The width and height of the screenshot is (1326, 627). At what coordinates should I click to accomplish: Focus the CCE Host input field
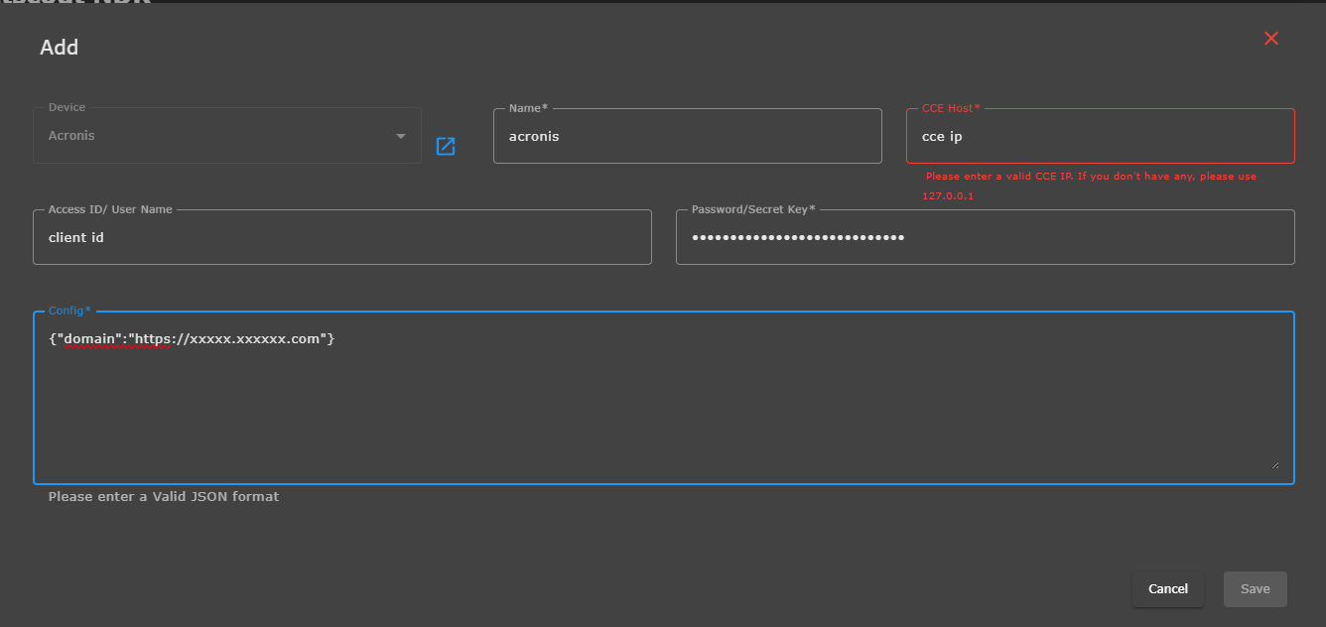pyautogui.click(x=1100, y=136)
